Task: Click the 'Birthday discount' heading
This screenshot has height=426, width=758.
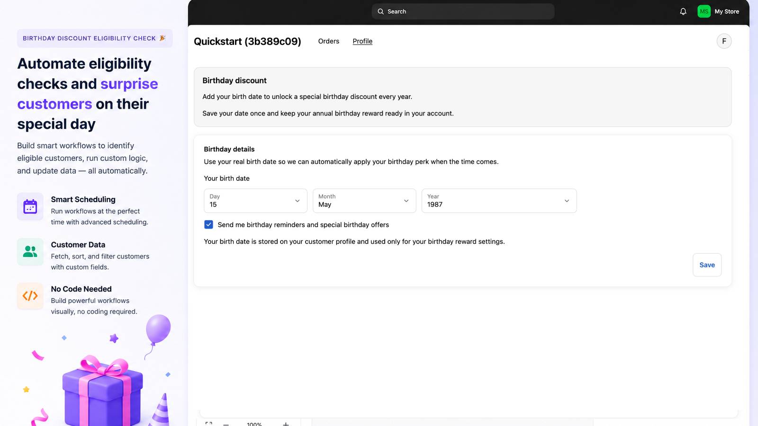Action: coord(235,80)
